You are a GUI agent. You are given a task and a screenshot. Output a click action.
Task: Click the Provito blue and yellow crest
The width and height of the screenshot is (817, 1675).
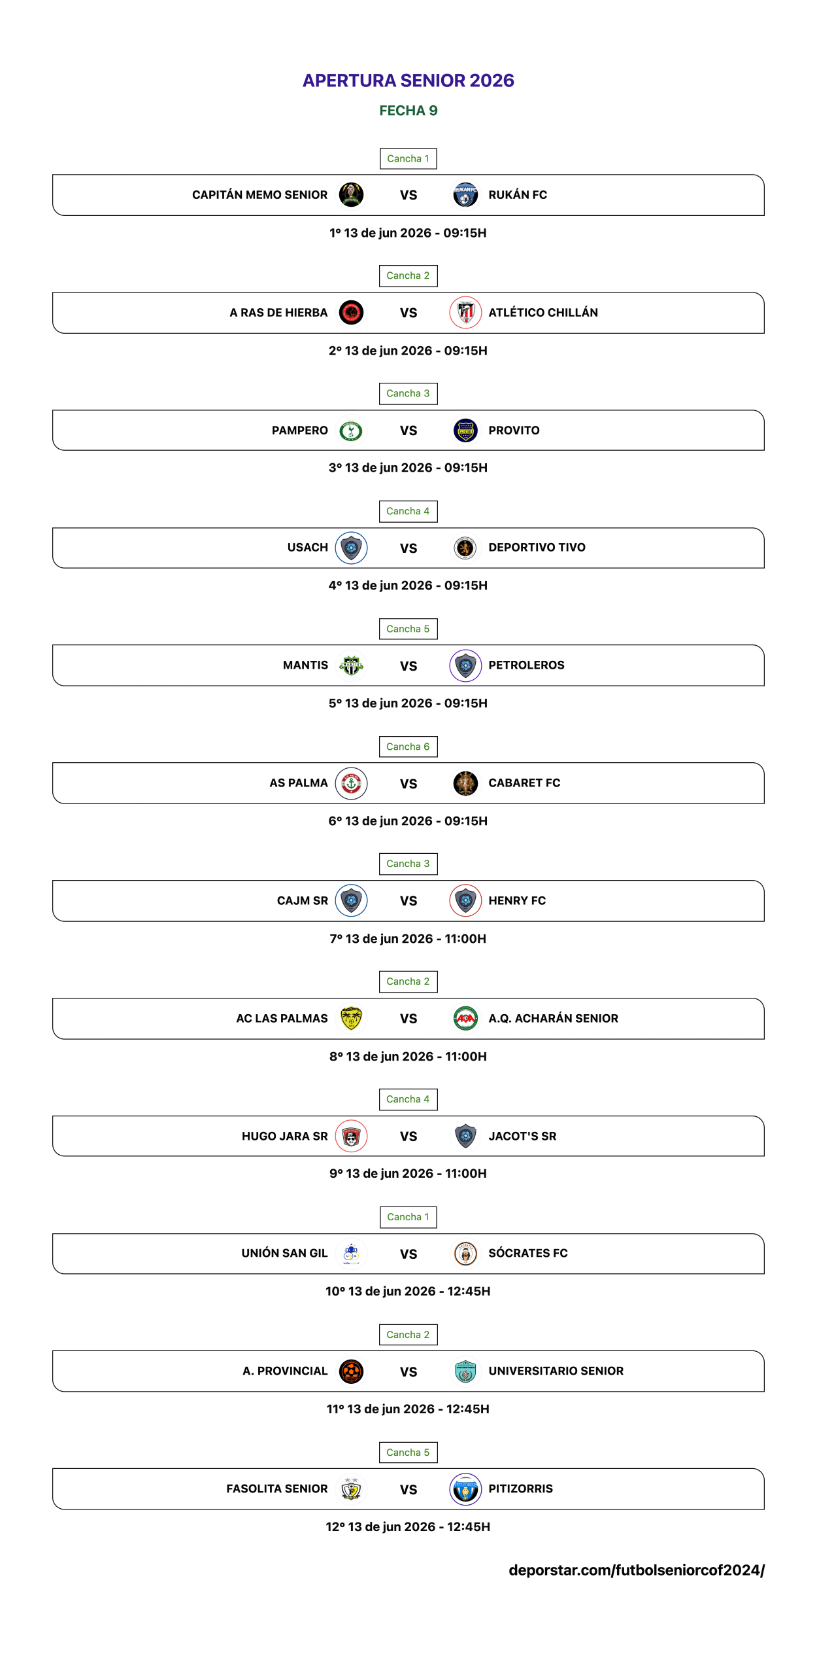pos(465,431)
